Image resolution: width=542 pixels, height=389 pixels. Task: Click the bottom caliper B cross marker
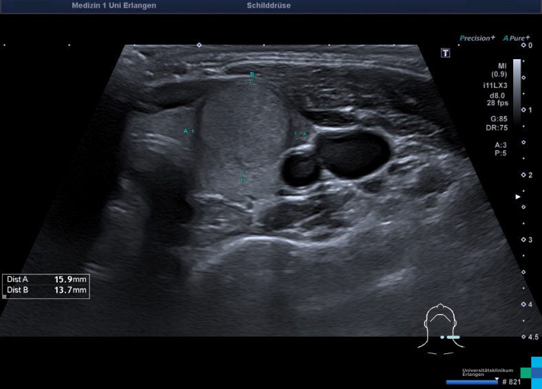[243, 171]
